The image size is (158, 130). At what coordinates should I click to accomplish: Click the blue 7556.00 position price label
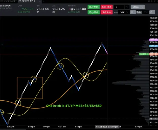153,46
